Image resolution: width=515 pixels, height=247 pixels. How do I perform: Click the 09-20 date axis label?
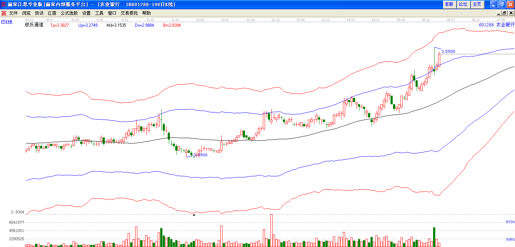(29, 20)
